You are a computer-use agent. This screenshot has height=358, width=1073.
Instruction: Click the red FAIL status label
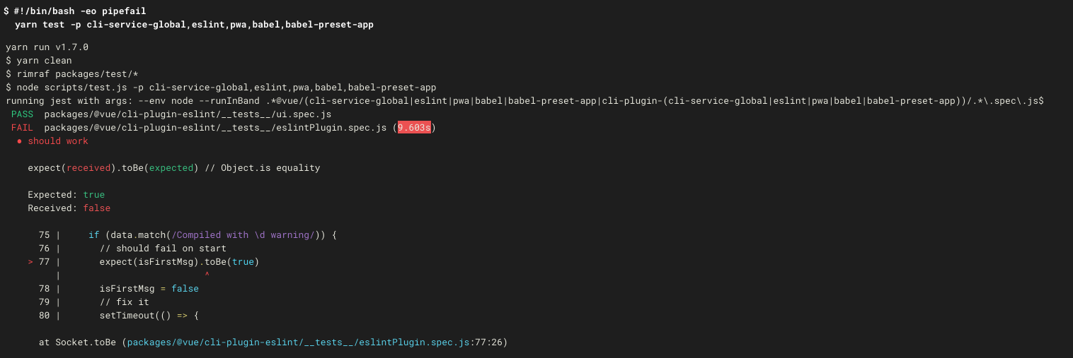click(x=22, y=128)
